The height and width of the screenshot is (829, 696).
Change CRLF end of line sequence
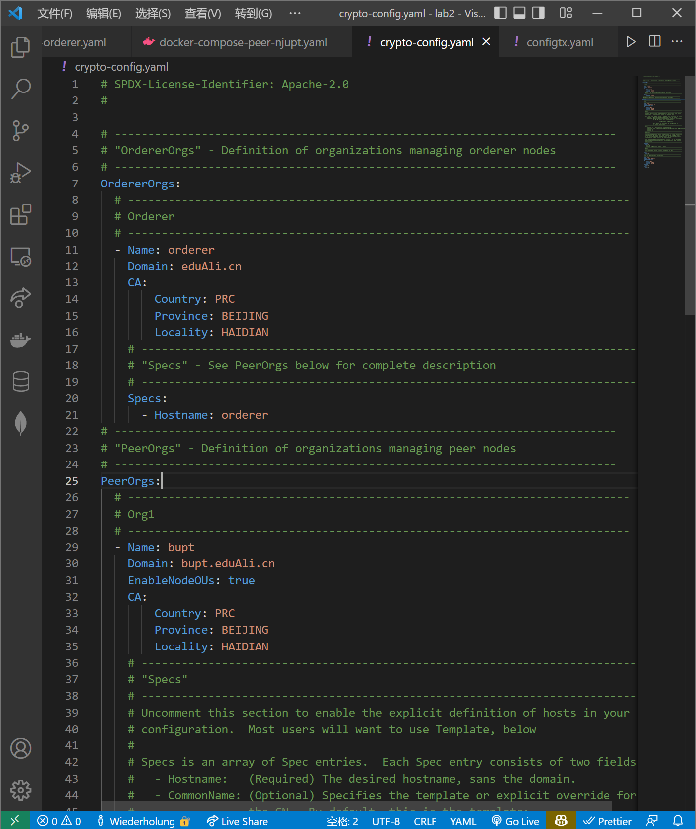click(425, 821)
